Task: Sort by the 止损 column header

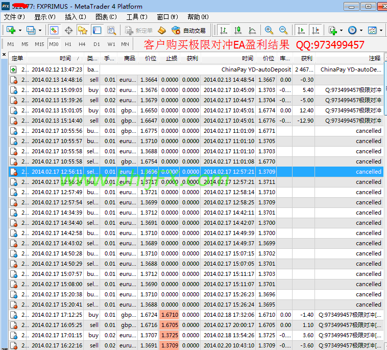Action: [169, 58]
